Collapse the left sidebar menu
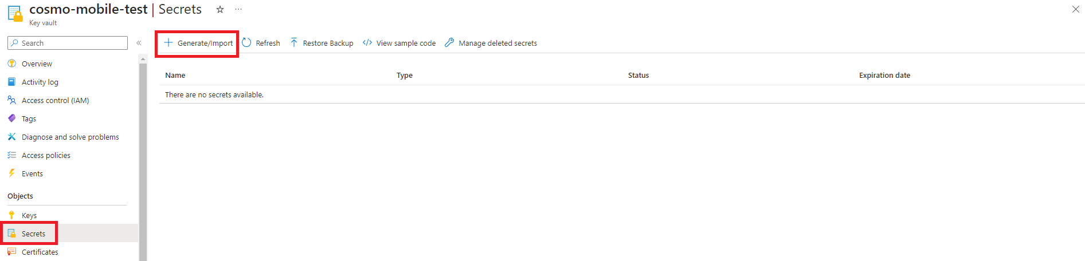The width and height of the screenshot is (1085, 261). 139,43
